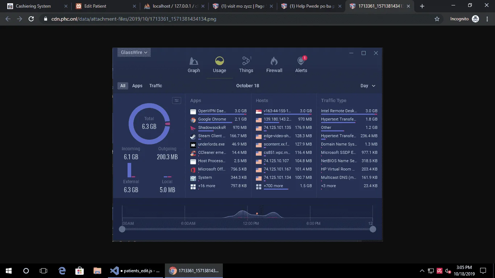Screen dimensions: 495x278
Task: Click the ShadowsocksR app icon
Action: click(193, 128)
